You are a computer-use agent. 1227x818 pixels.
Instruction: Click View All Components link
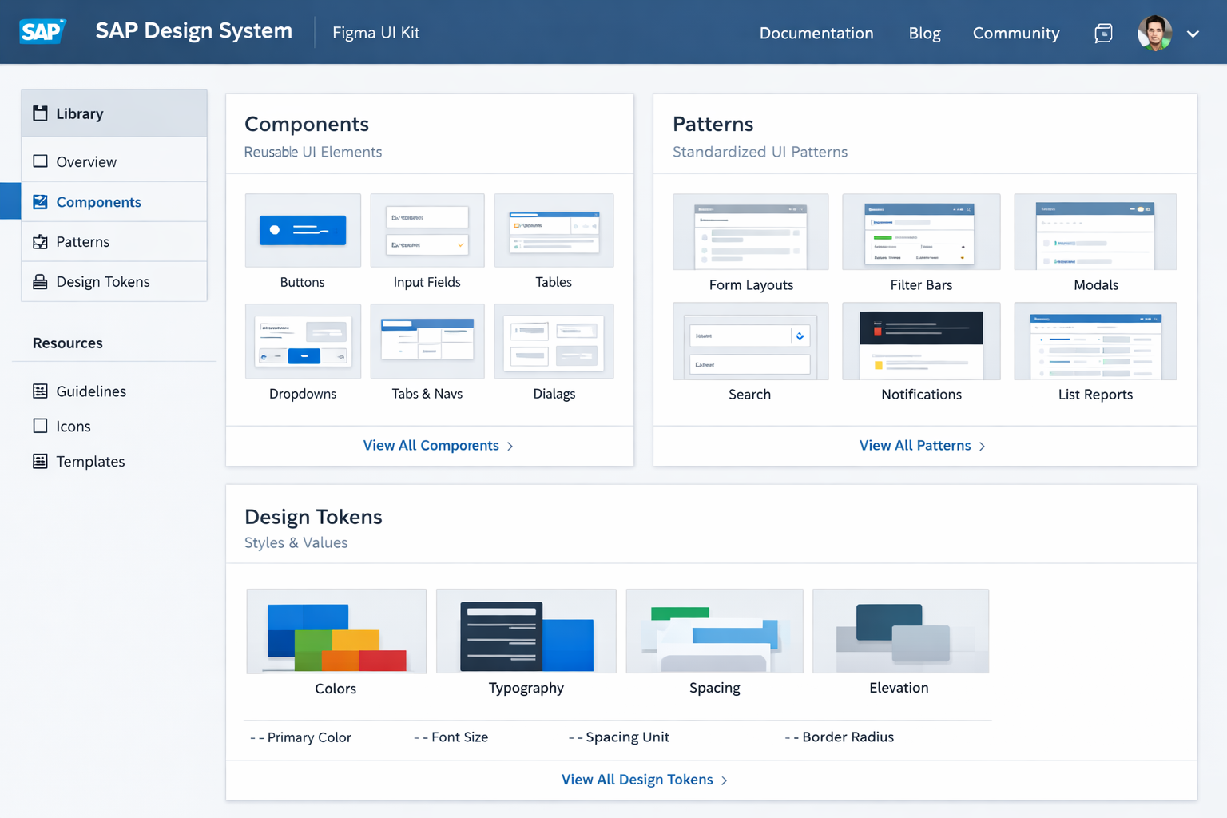[431, 446]
